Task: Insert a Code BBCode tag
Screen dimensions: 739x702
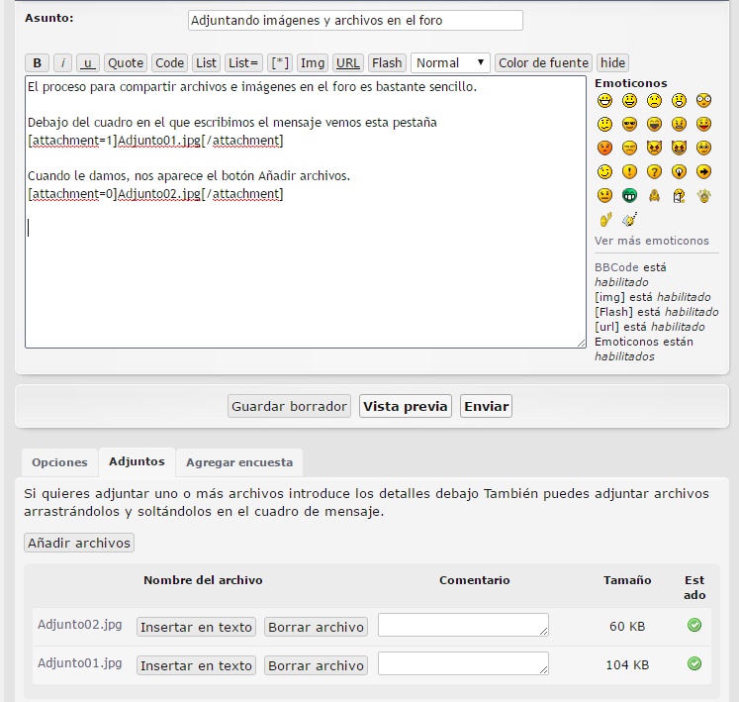Action: coord(170,62)
